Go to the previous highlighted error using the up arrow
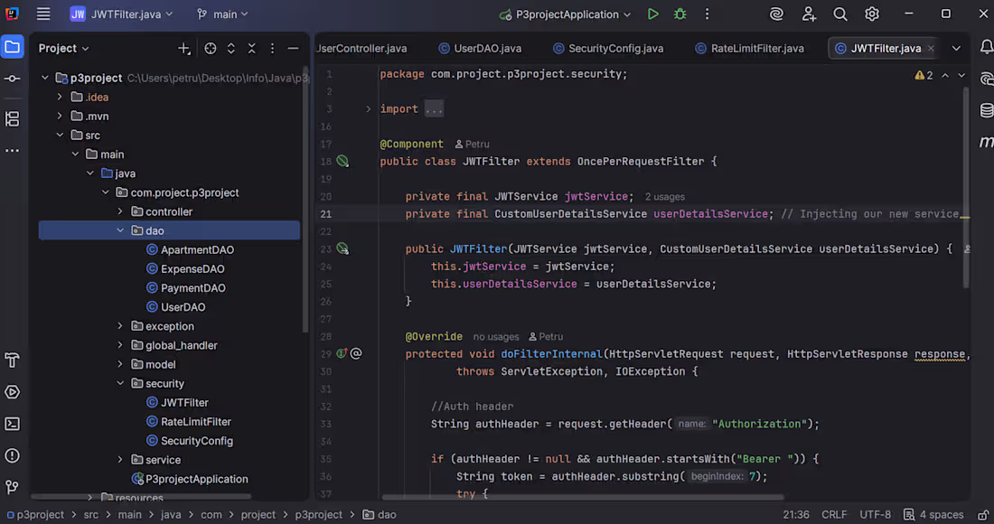The width and height of the screenshot is (994, 524). pyautogui.click(x=945, y=75)
